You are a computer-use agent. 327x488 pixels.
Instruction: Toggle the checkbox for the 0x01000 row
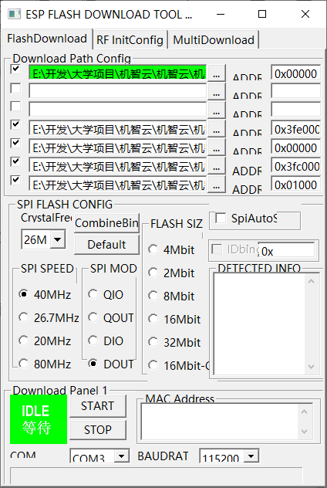coord(15,180)
